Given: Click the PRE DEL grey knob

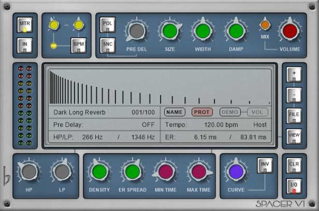Looking at the screenshot, I should click(x=137, y=31).
